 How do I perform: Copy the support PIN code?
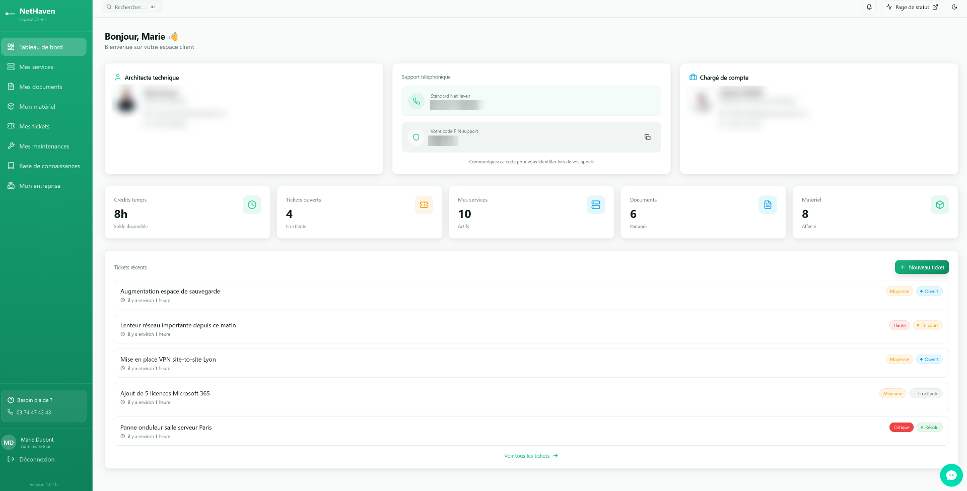(x=648, y=137)
